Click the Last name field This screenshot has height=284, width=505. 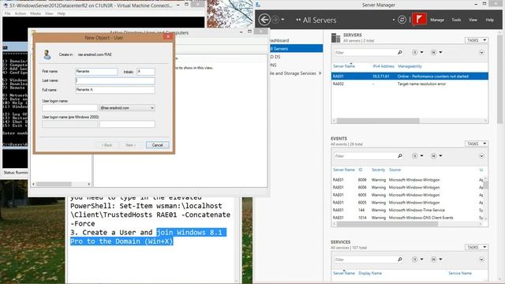coord(115,80)
